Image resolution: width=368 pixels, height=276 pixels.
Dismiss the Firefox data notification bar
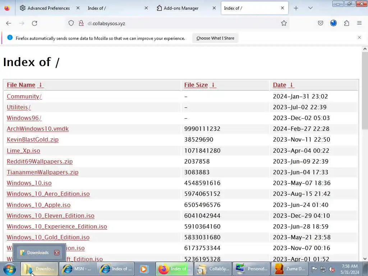[359, 37]
